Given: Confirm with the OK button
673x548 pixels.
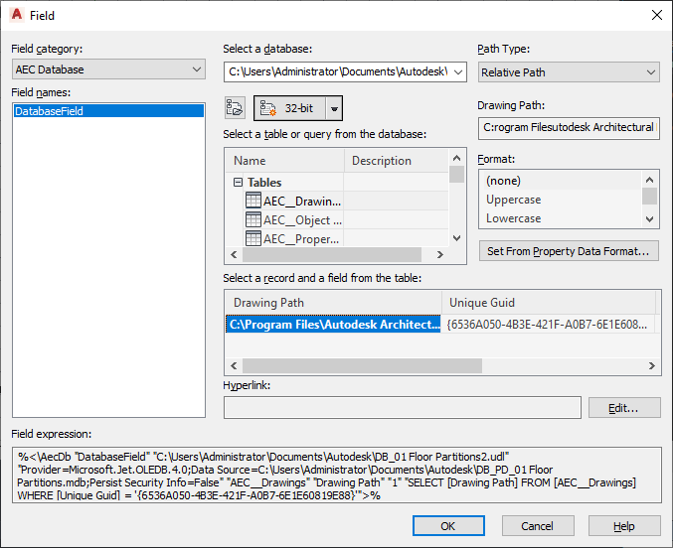Looking at the screenshot, I should pyautogui.click(x=448, y=526).
